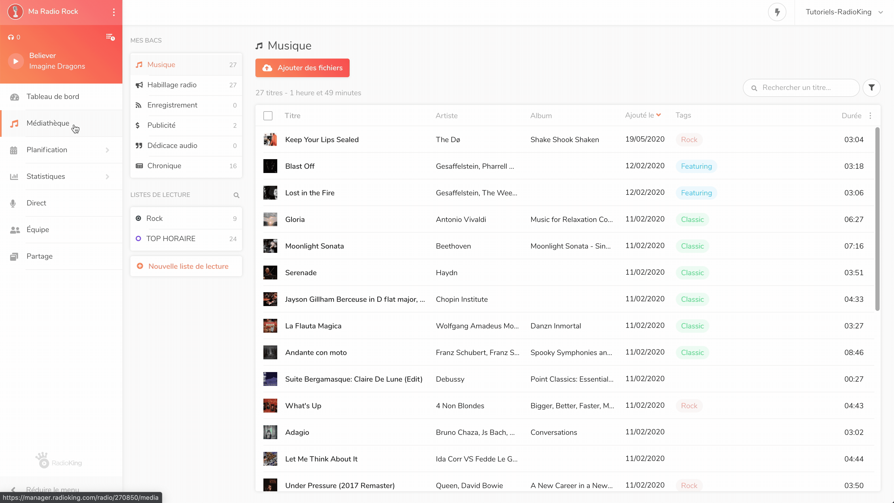Click Featuring tag on Lost in the Fire

tap(696, 193)
